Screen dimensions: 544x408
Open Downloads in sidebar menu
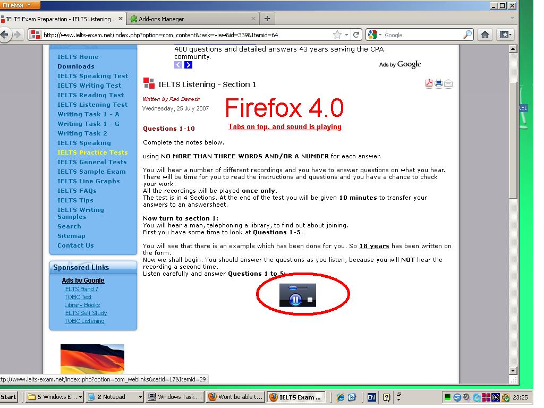pyautogui.click(x=76, y=66)
